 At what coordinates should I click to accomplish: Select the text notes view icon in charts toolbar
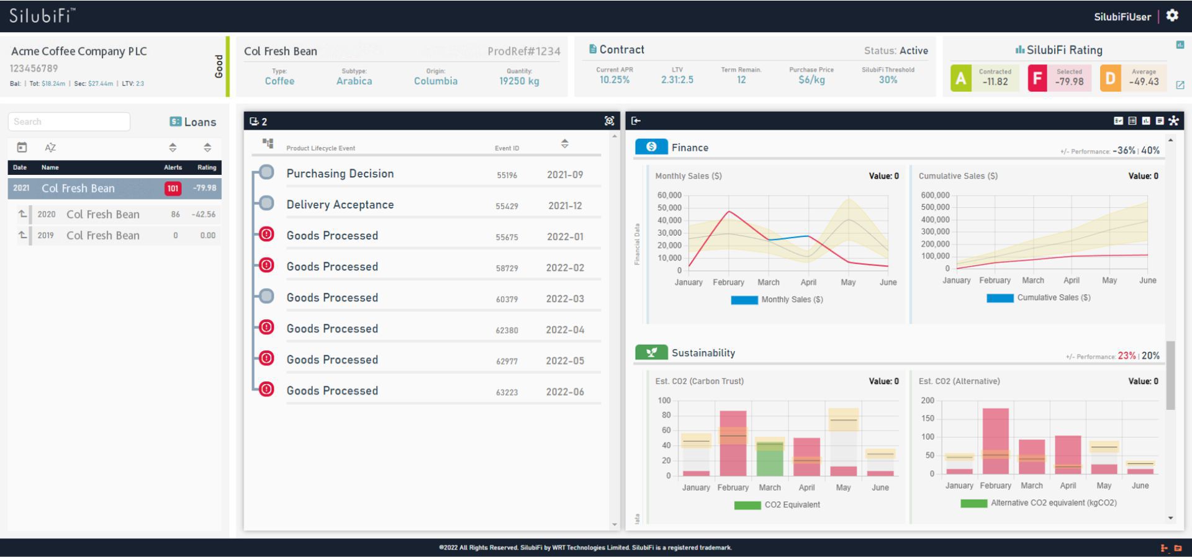[1159, 121]
